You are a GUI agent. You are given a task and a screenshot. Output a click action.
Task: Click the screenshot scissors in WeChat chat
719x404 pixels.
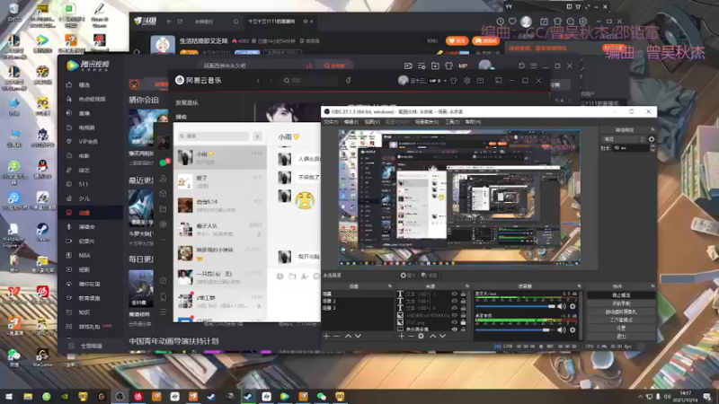(x=305, y=277)
